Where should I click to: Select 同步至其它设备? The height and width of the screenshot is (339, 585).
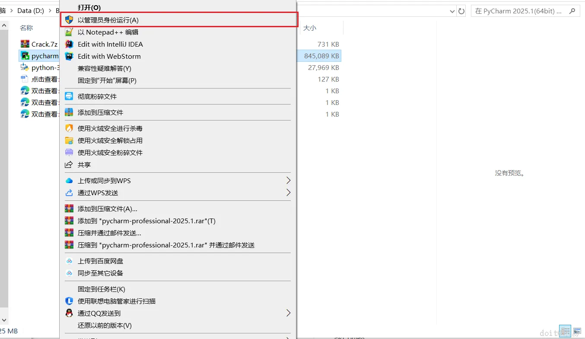[178, 273]
